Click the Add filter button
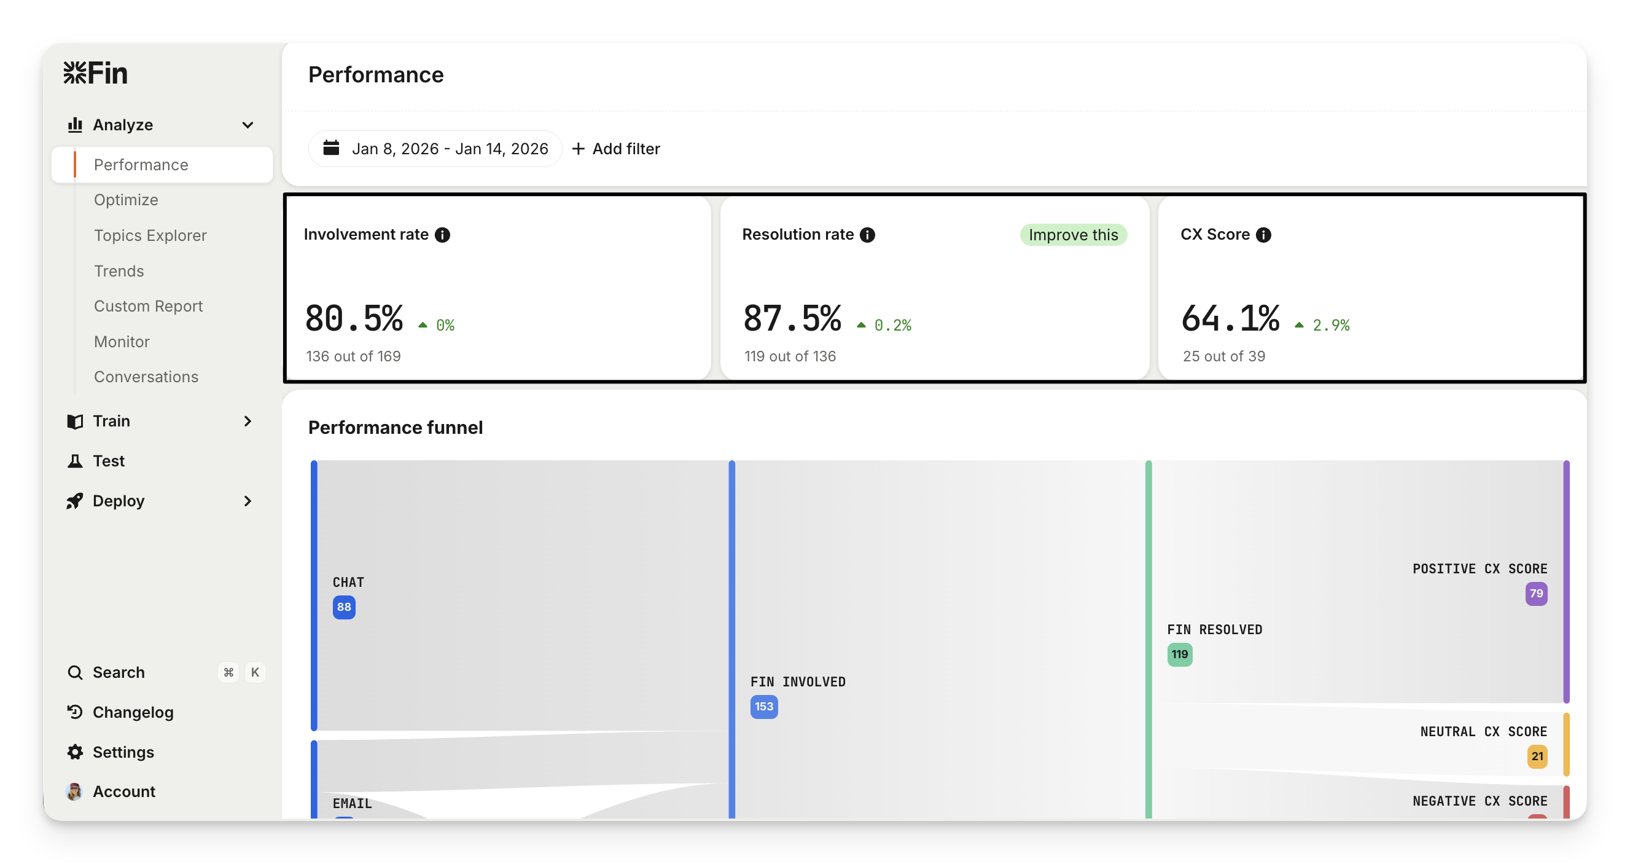The image size is (1630, 864). [x=616, y=149]
